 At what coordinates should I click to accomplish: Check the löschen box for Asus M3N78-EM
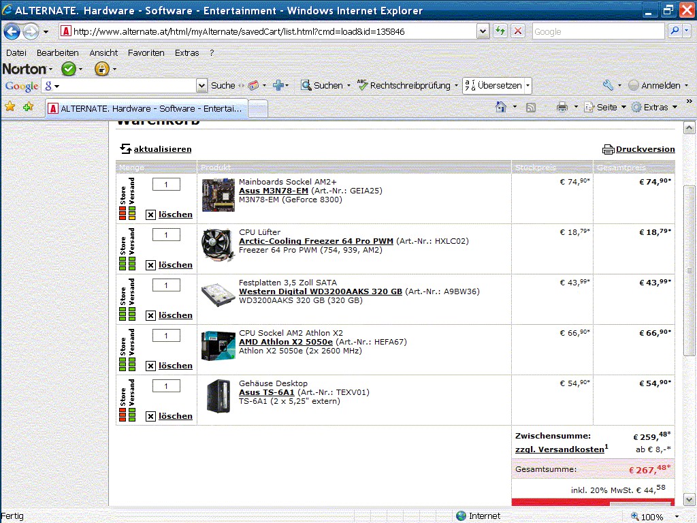point(150,215)
